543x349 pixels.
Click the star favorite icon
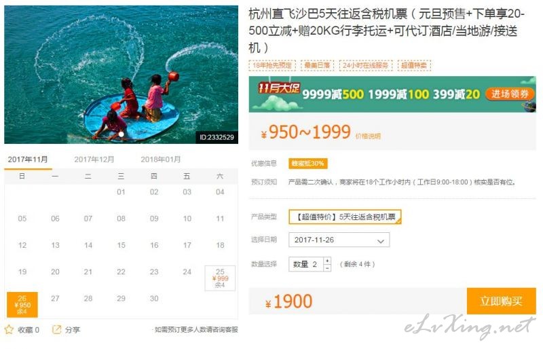[9, 329]
